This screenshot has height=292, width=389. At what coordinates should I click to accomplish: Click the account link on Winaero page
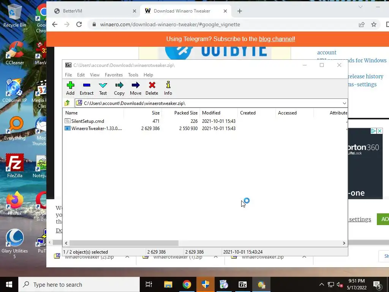pos(326,52)
